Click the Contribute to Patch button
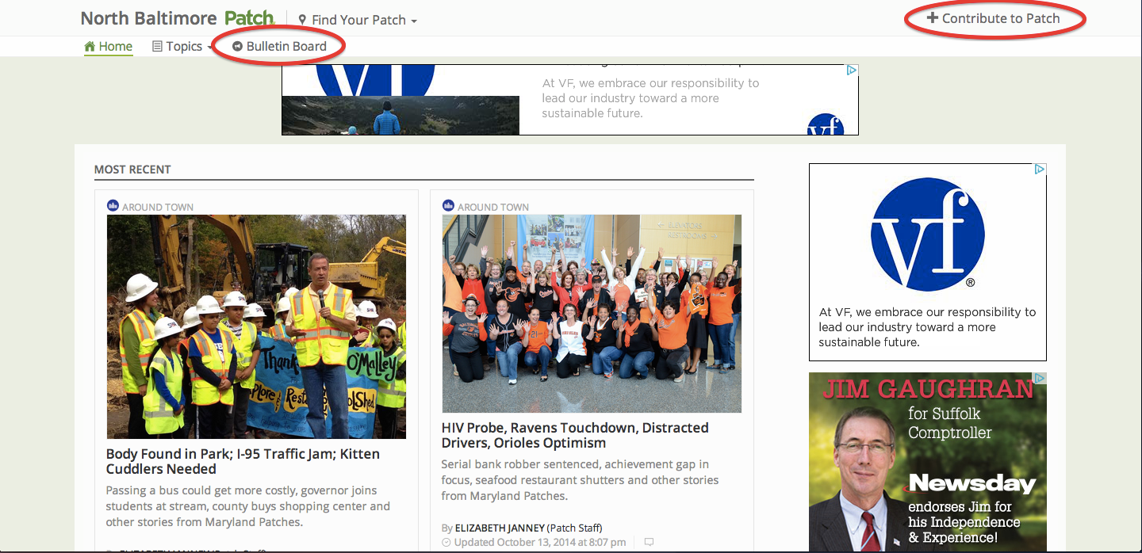 click(1000, 18)
